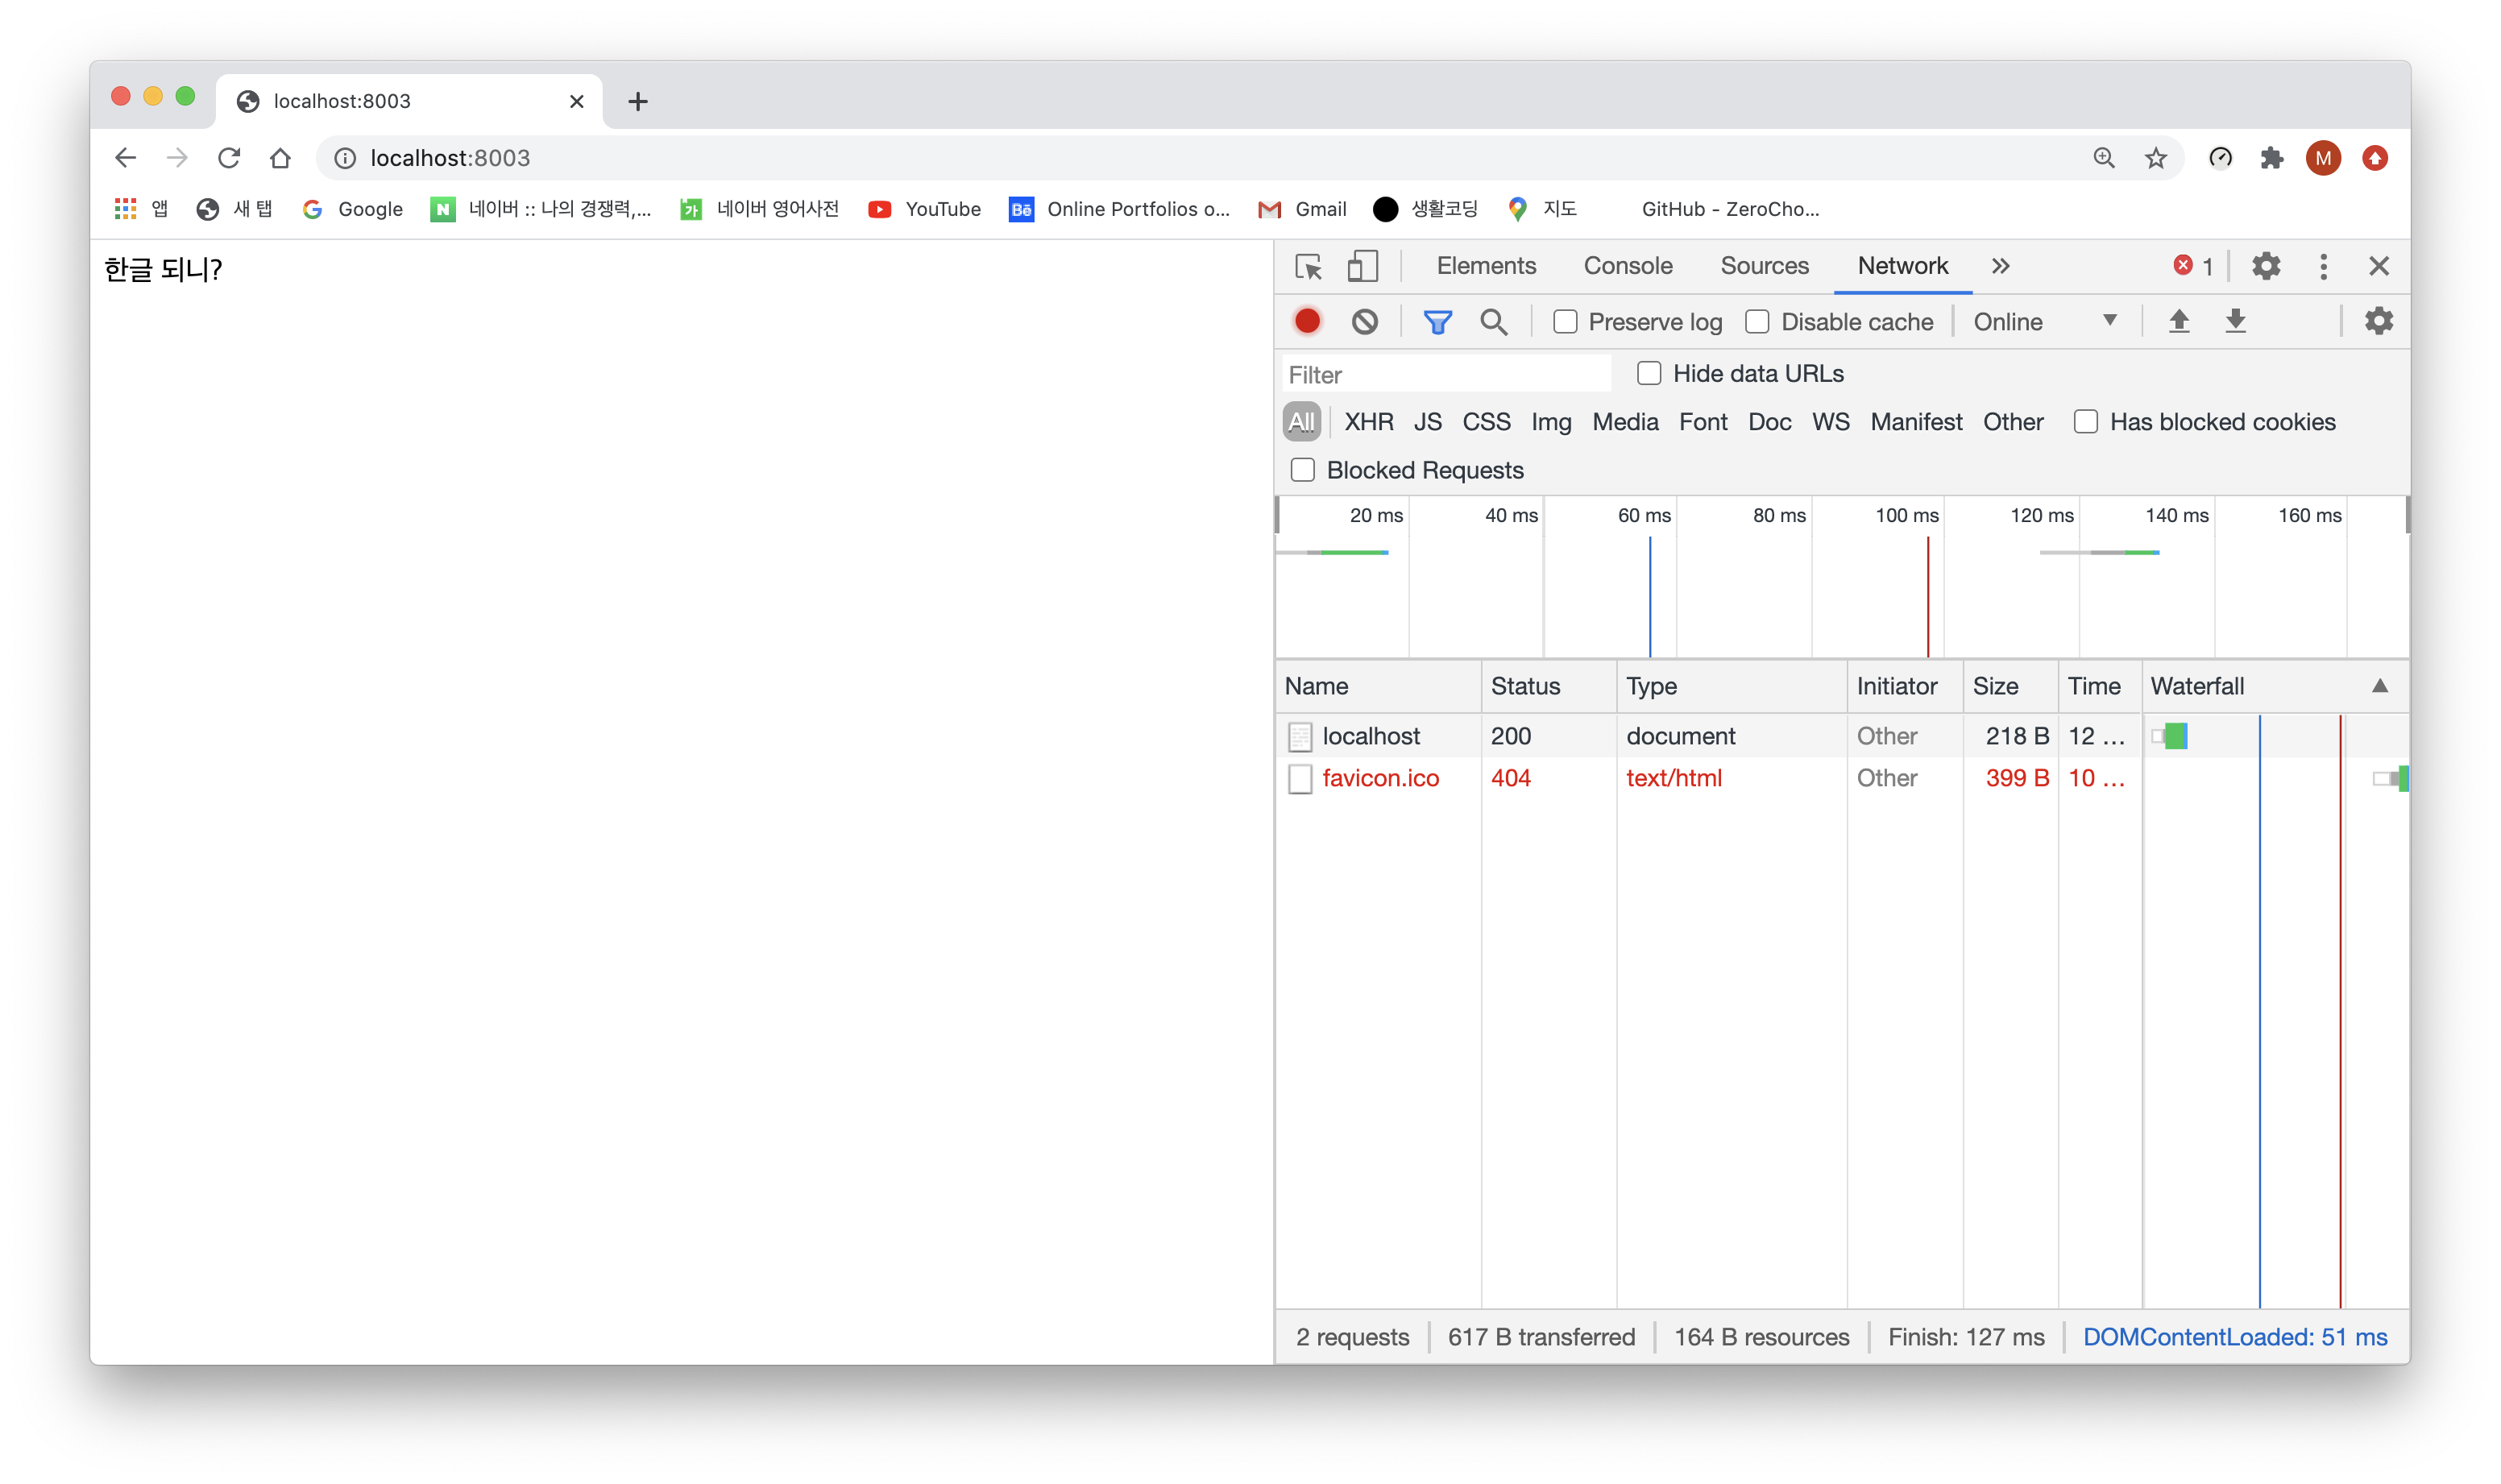Filter requests by XHR type

point(1368,422)
